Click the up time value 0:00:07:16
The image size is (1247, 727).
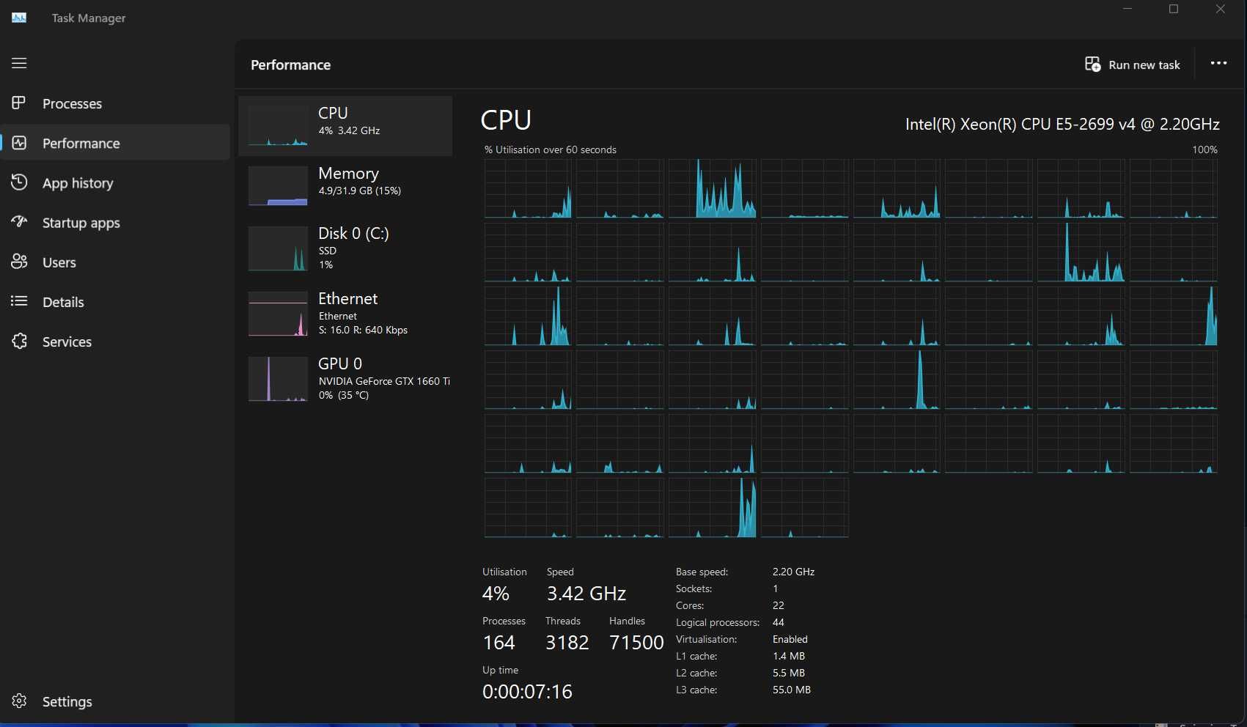point(527,691)
